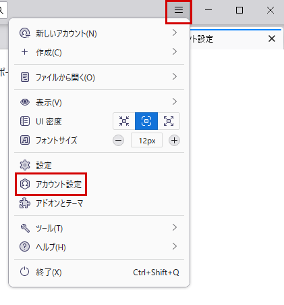Close the account settings tab
Viewport: 284px width, 305px height.
click(x=272, y=39)
